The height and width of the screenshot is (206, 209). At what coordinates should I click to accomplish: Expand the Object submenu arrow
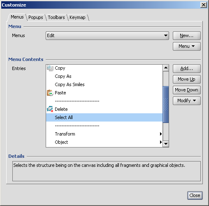click(x=161, y=142)
